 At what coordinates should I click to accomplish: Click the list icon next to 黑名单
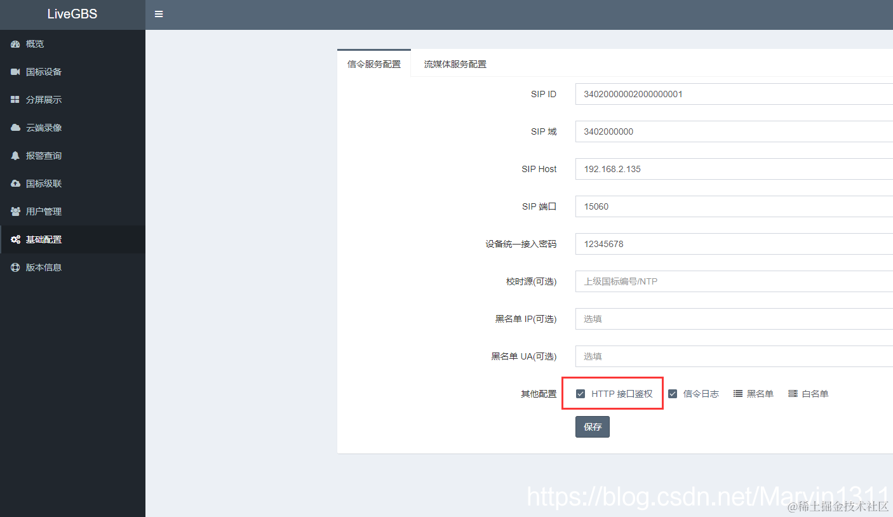point(738,394)
